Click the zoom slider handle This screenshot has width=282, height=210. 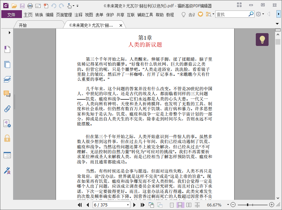coord(248,205)
